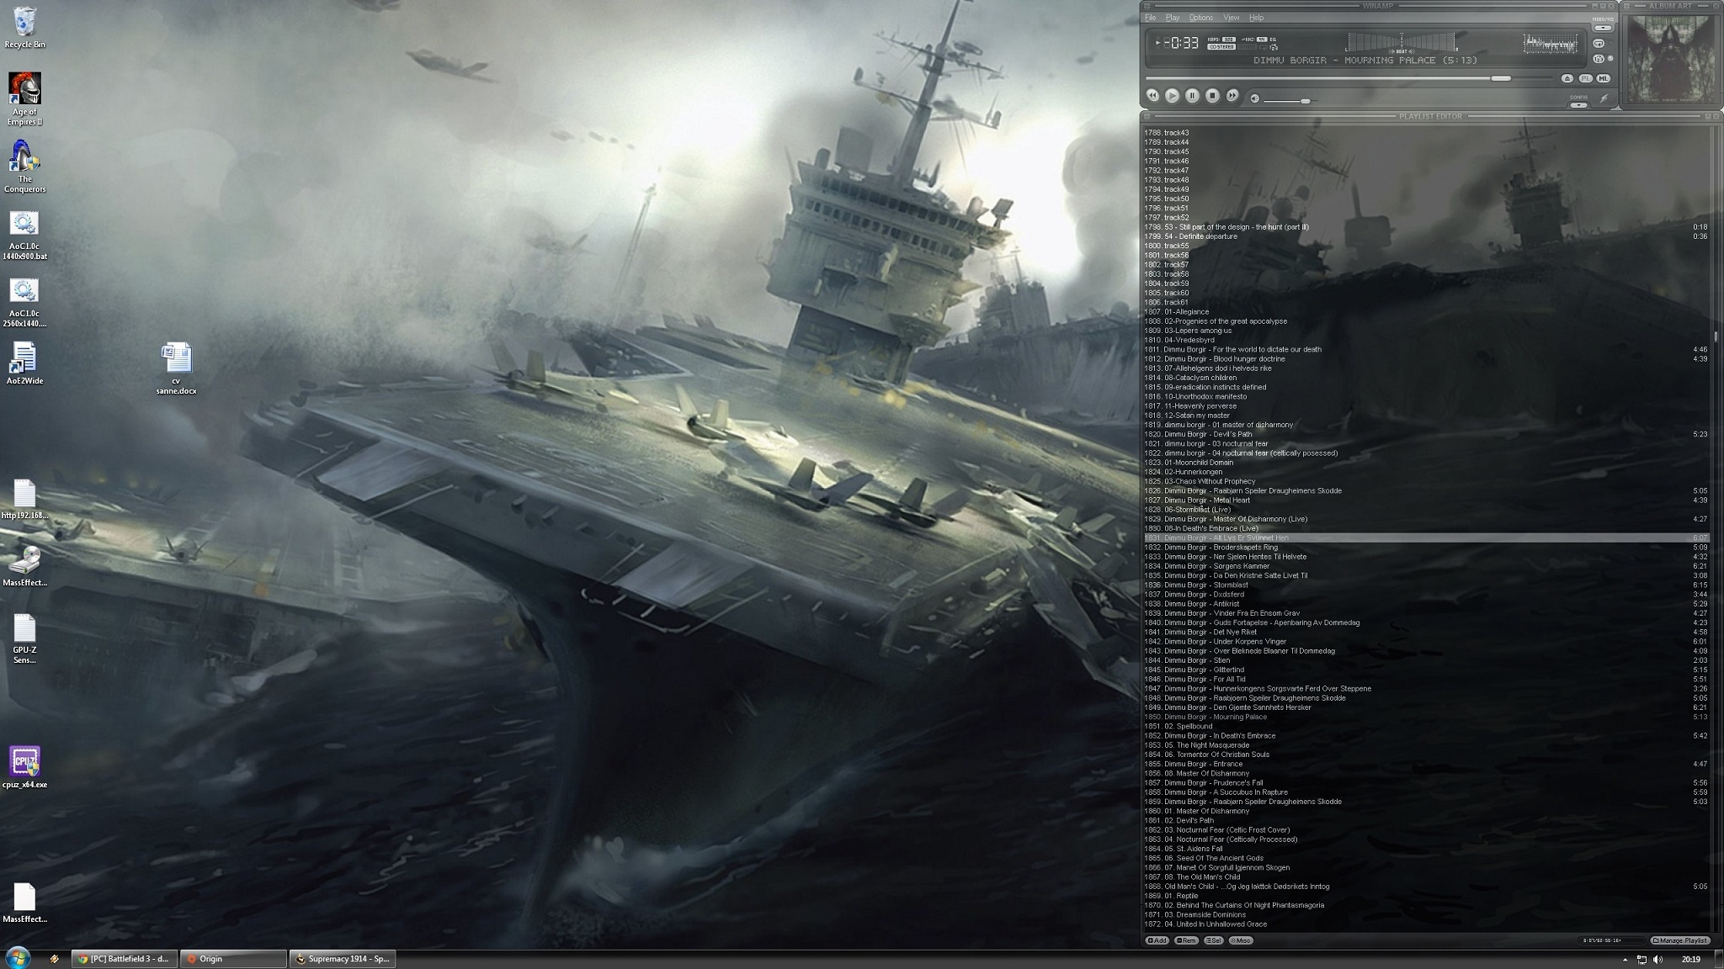Image resolution: width=1724 pixels, height=969 pixels.
Task: Click Winamp previous track button
Action: pos(1152,96)
